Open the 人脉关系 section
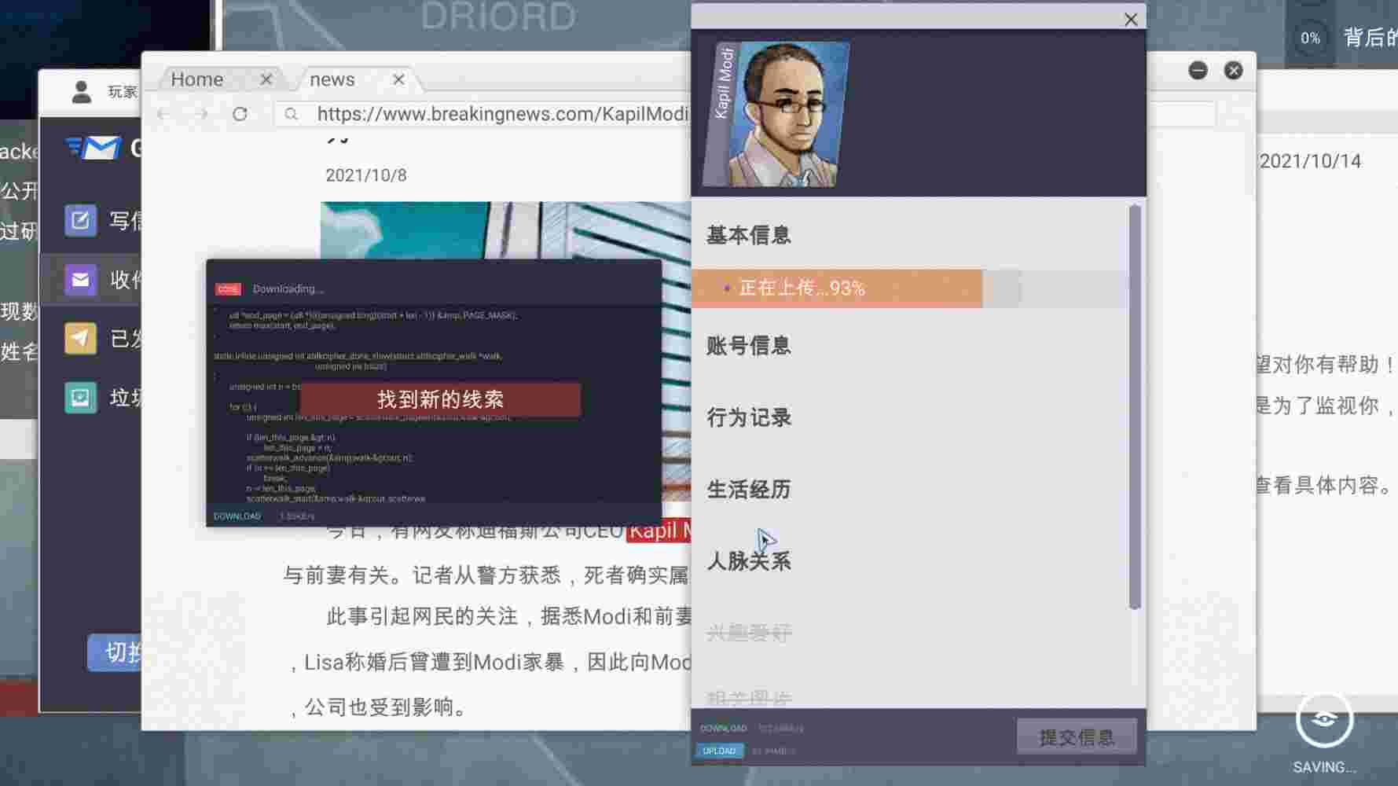Image resolution: width=1398 pixels, height=786 pixels. tap(748, 561)
